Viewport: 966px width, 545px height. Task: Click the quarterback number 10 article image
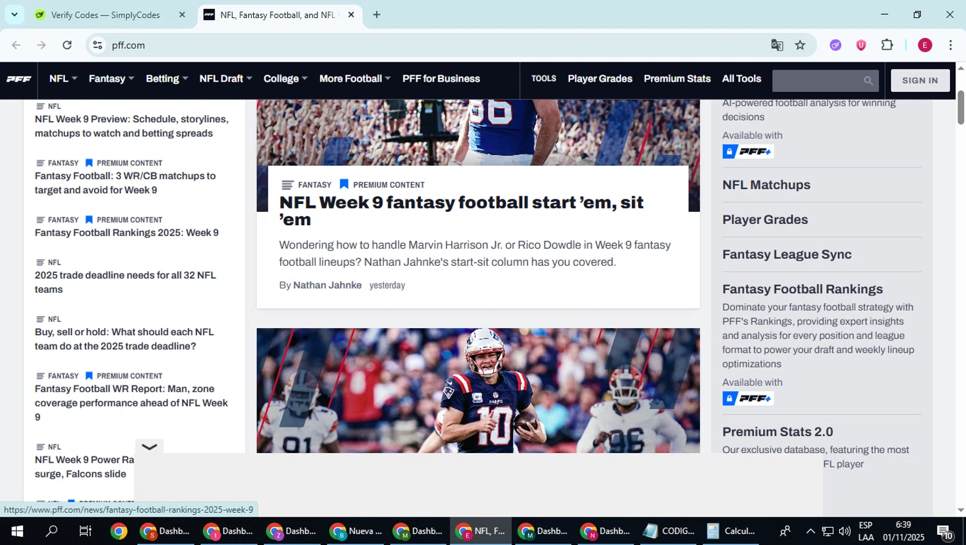(478, 391)
